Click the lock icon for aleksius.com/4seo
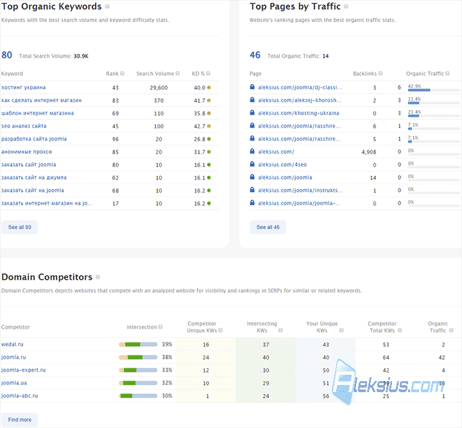Image resolution: width=462 pixels, height=428 pixels. [252, 164]
